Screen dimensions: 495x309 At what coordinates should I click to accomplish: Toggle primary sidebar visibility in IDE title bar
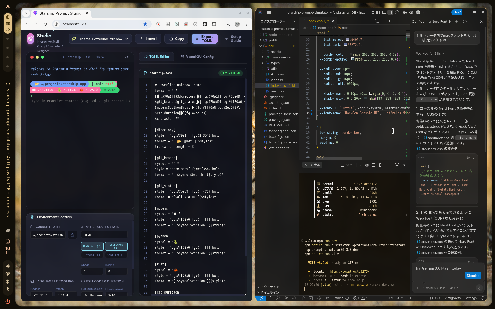[378, 12]
